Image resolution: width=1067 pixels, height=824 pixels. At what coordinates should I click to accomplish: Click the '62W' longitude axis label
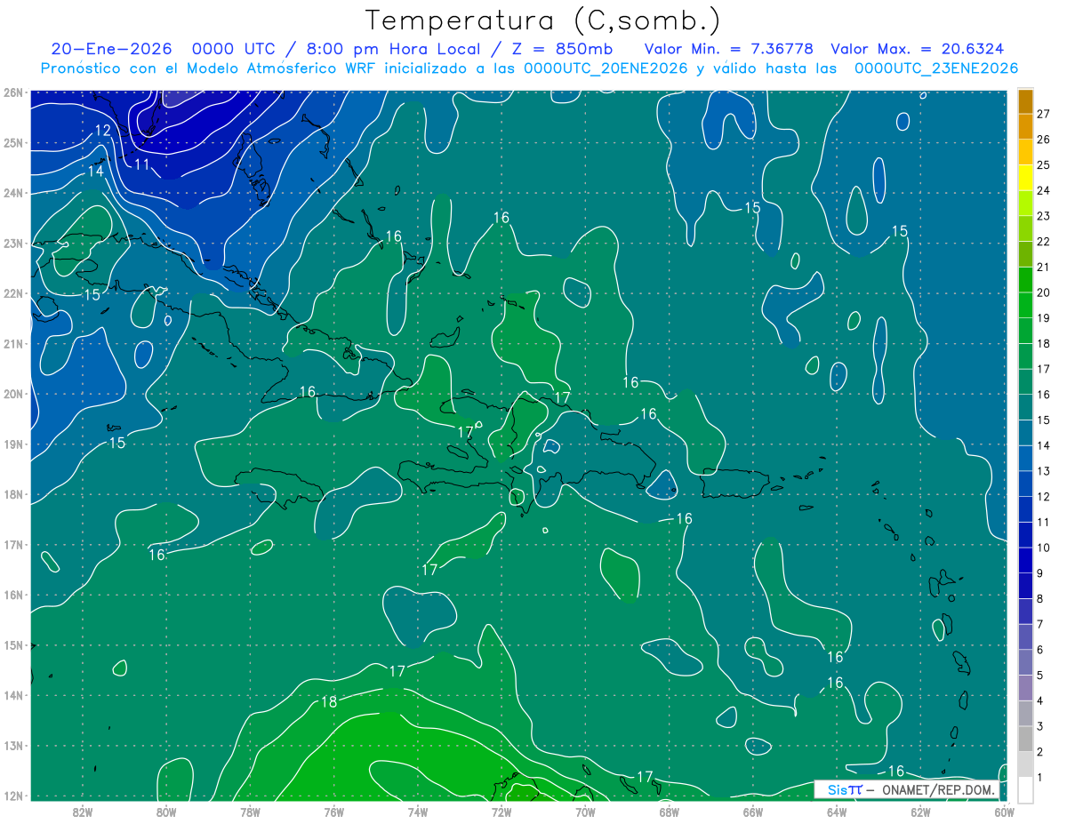(x=919, y=812)
